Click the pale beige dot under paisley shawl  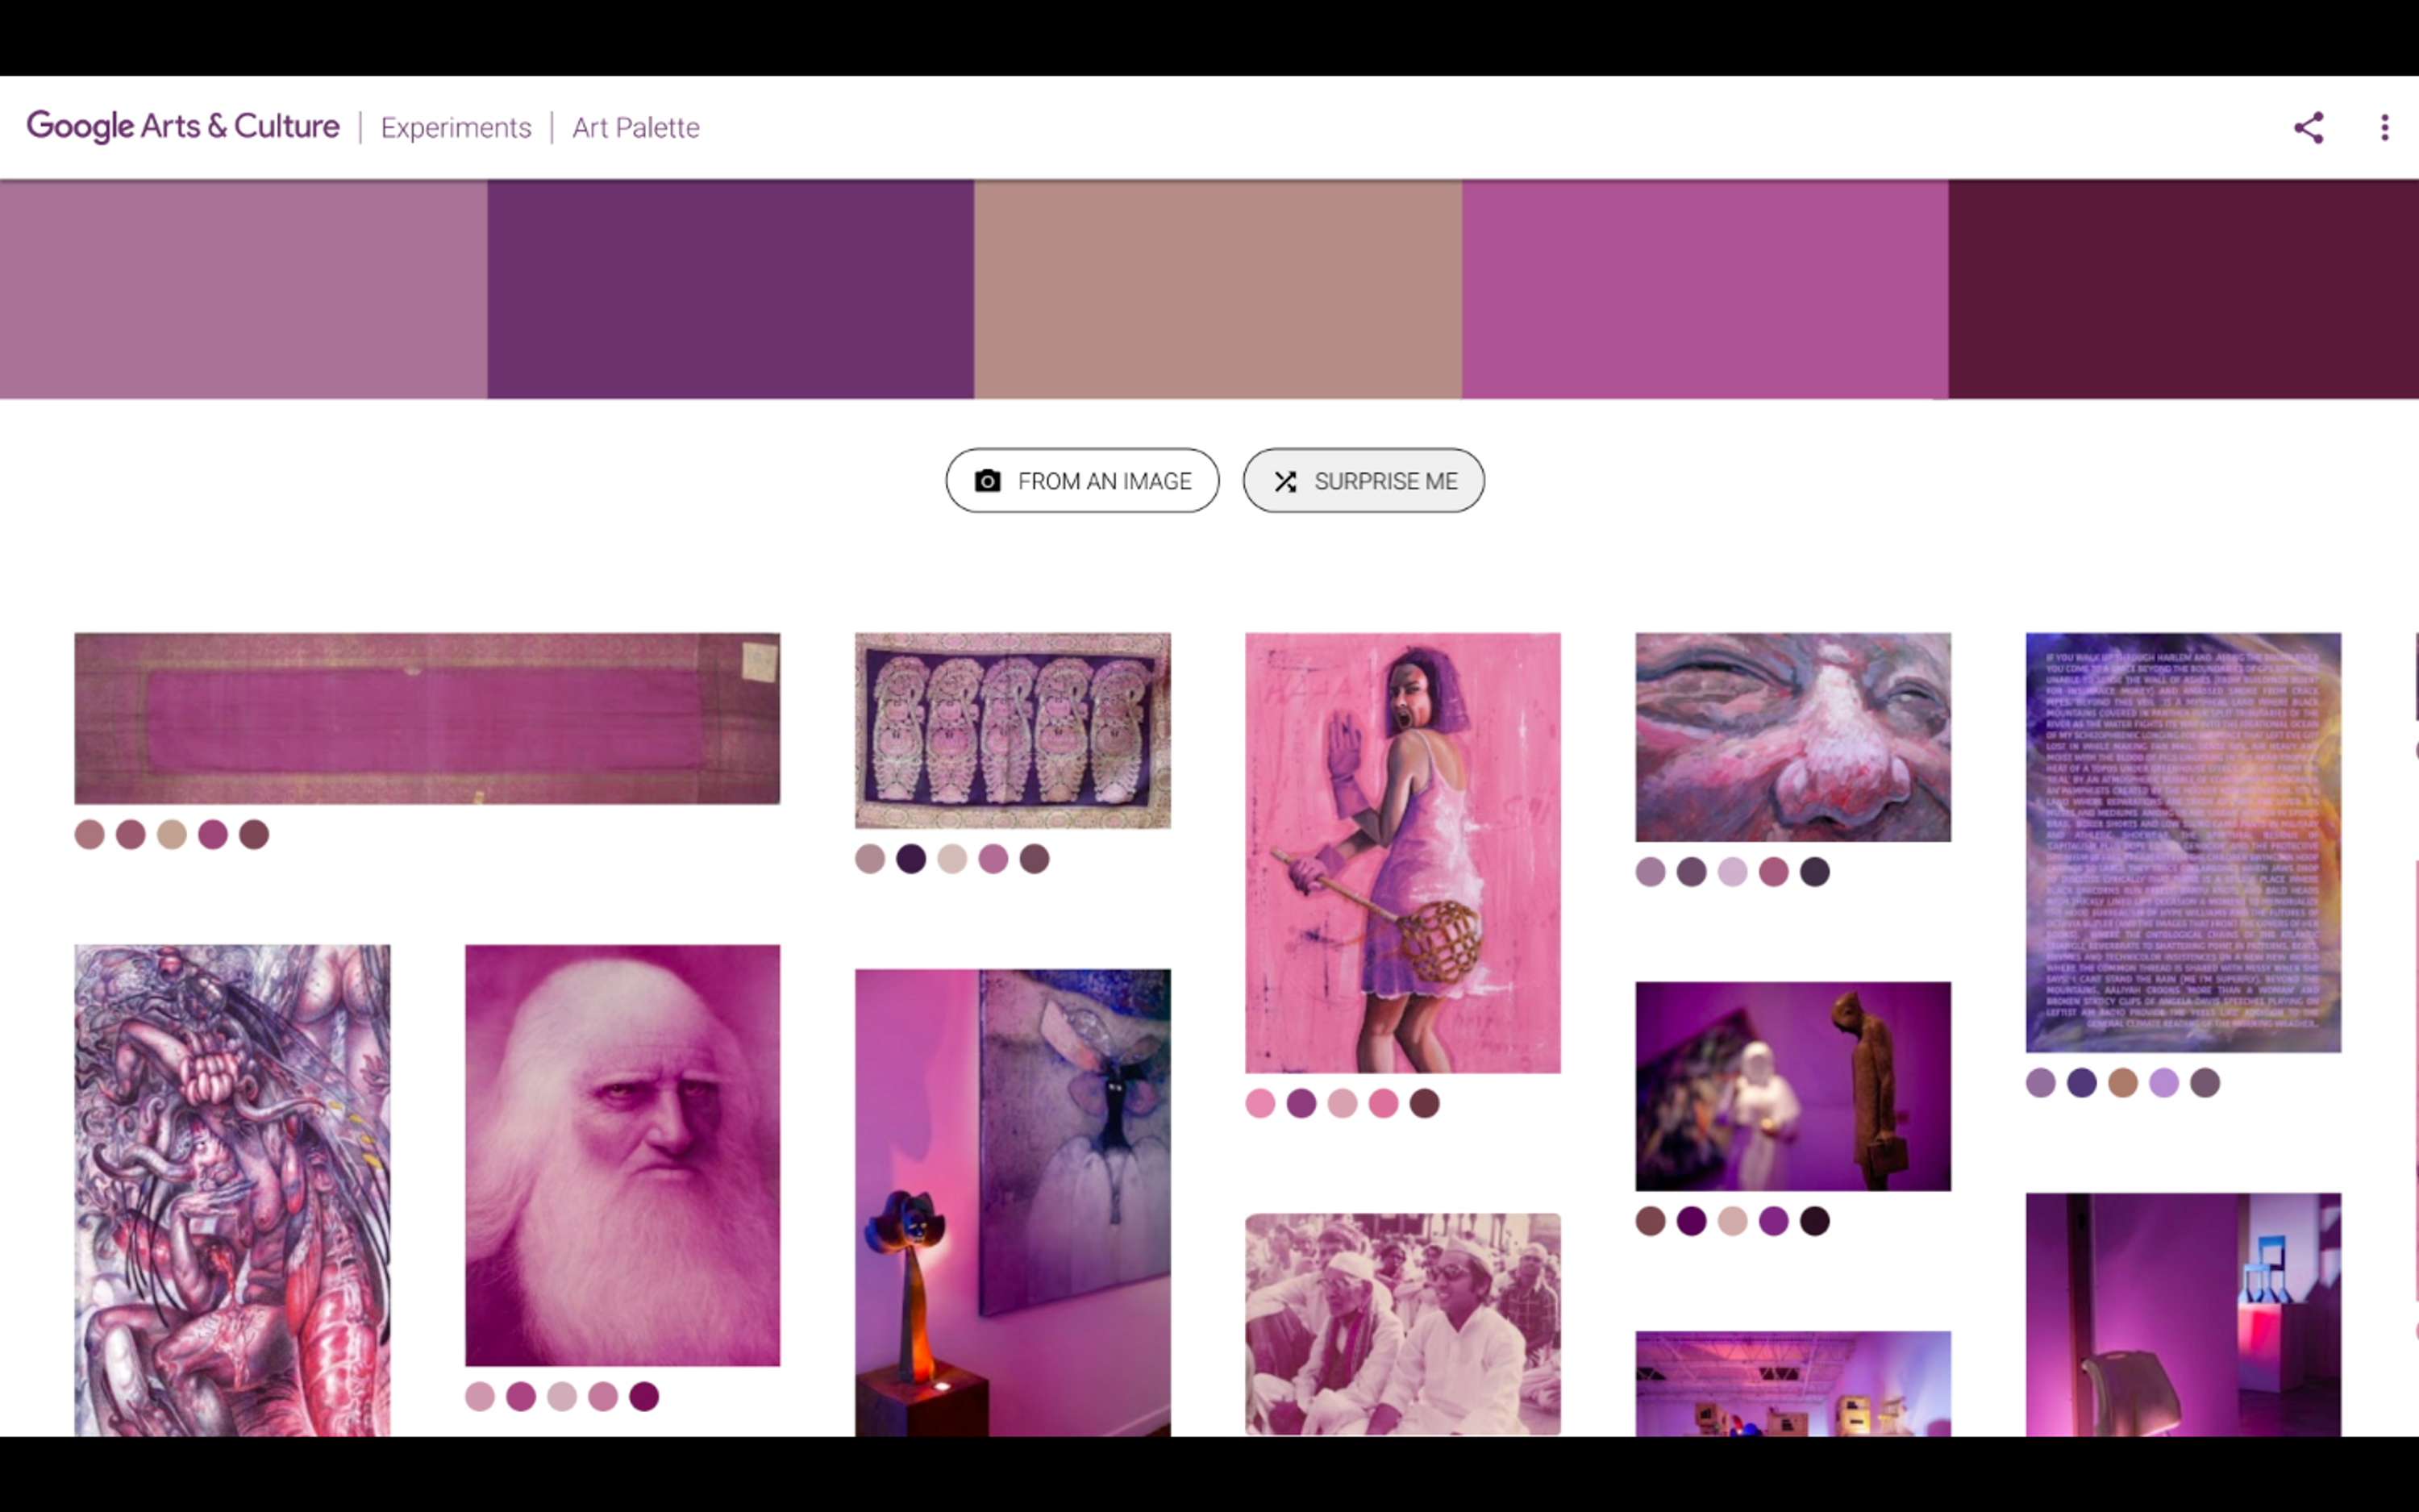coord(951,858)
